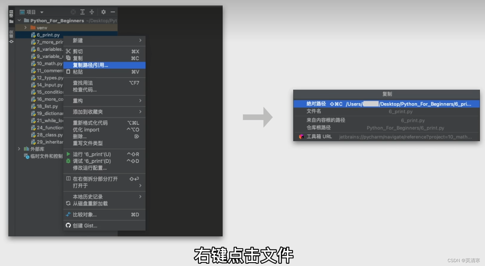Select 文件名 in copy popup

coord(386,111)
